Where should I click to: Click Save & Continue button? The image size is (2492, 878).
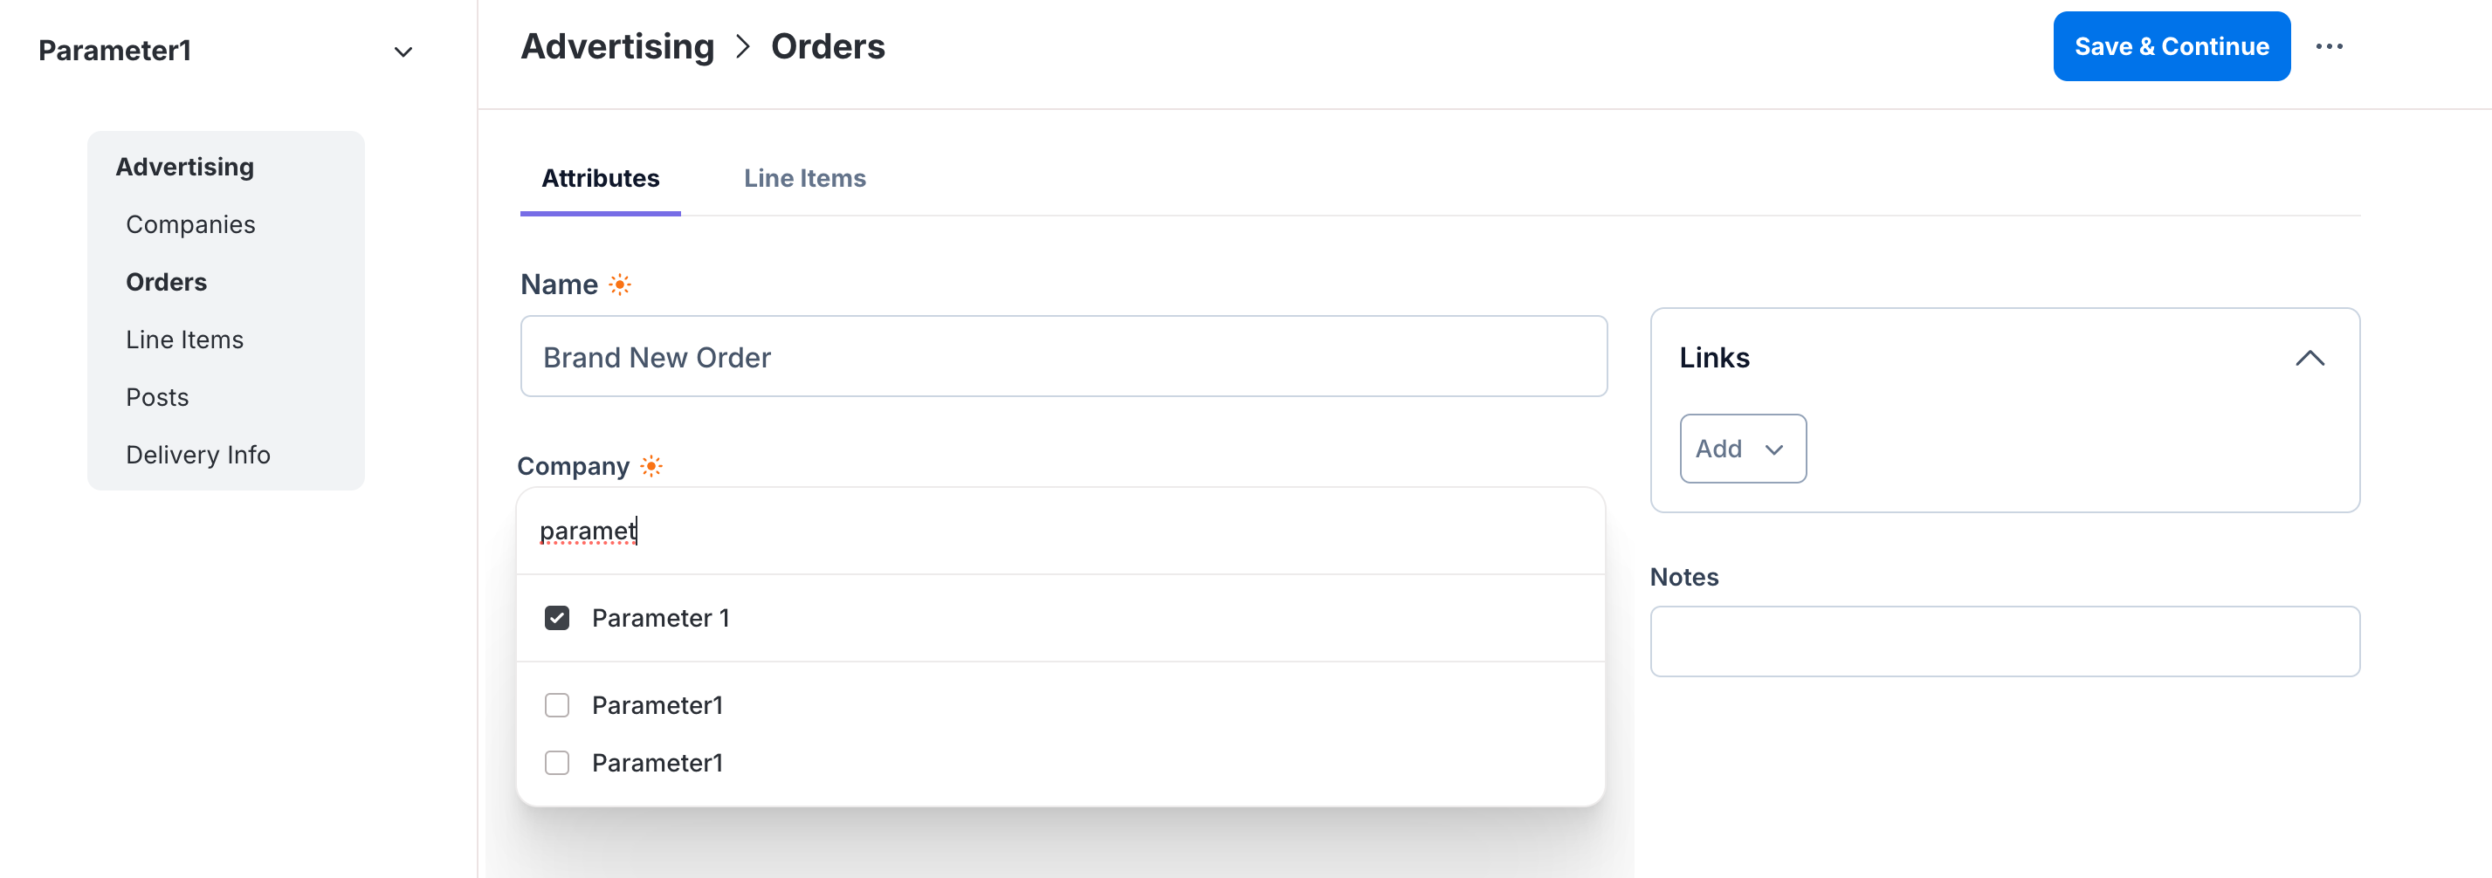(2171, 46)
